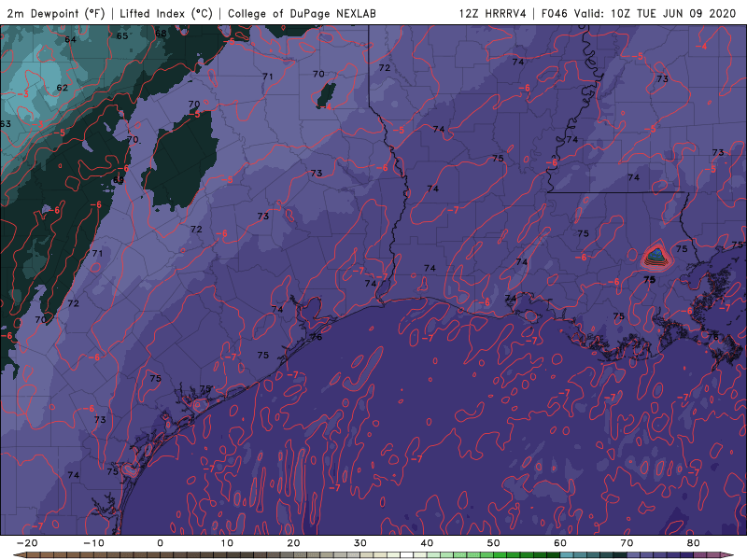The image size is (747, 560).
Task: Click the "F046 Valid: 10Z TUE JUN 09 2020" text
Action: pyautogui.click(x=639, y=13)
